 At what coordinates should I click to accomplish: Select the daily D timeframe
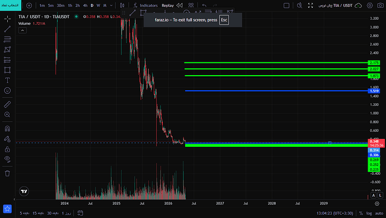[92, 6]
